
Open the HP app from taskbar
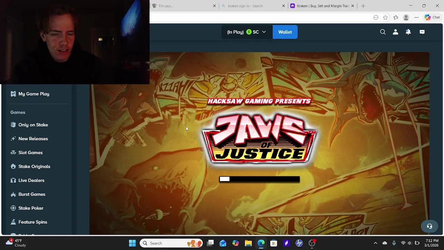click(299, 243)
